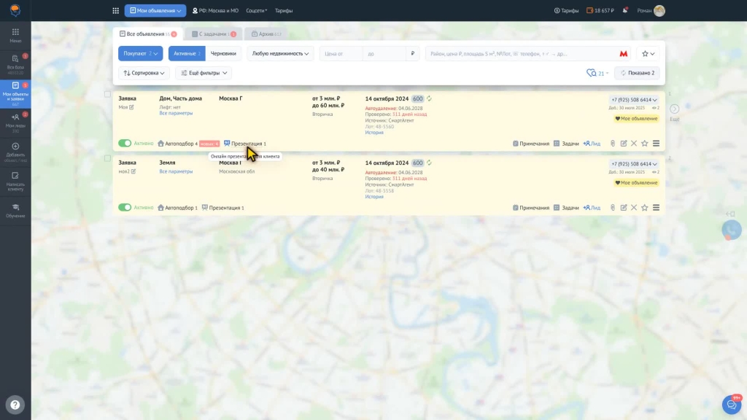Screen dimensions: 747x420
Task: Expand phone number in Земля row
Action: [x=634, y=164]
